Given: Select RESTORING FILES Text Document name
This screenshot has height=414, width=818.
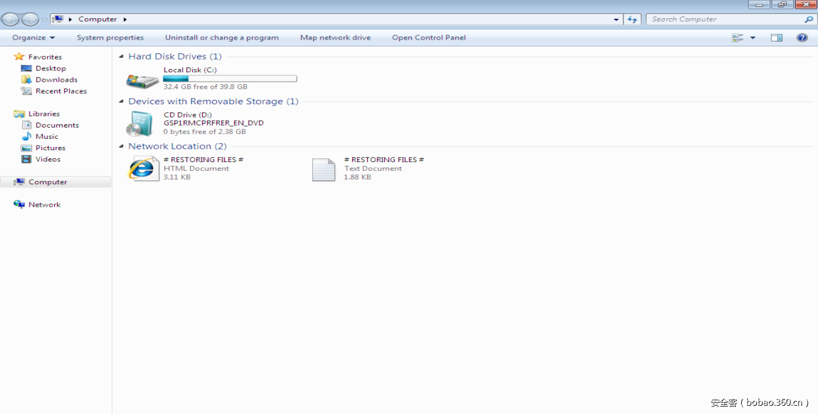Looking at the screenshot, I should 384,160.
